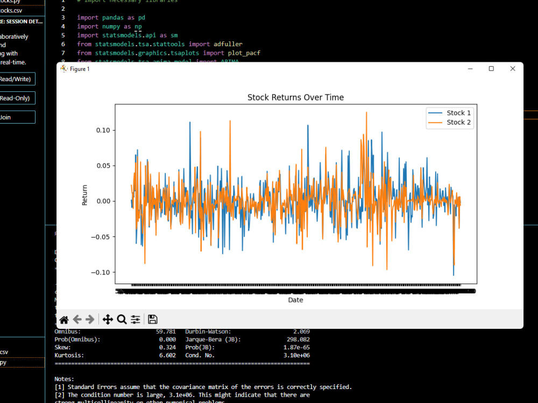Click the Read/Write share button
This screenshot has width=538, height=403.
(x=17, y=79)
